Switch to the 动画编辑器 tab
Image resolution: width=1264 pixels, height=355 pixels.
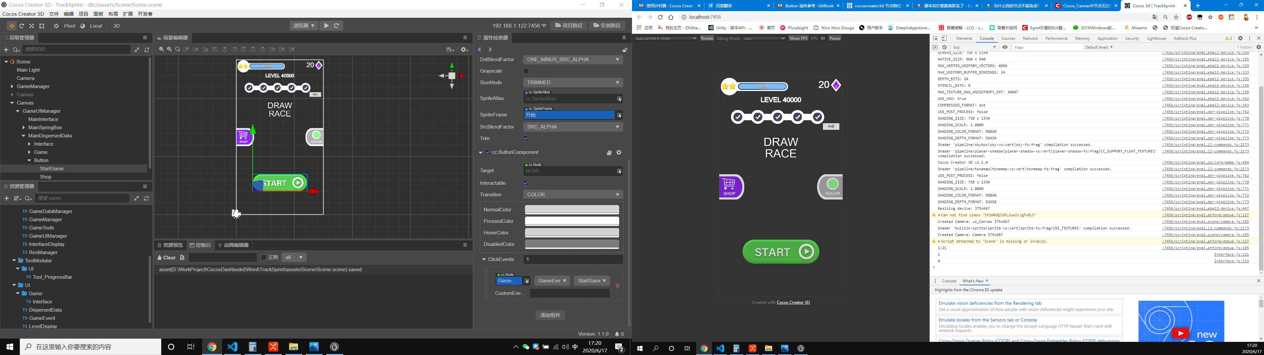(x=233, y=245)
